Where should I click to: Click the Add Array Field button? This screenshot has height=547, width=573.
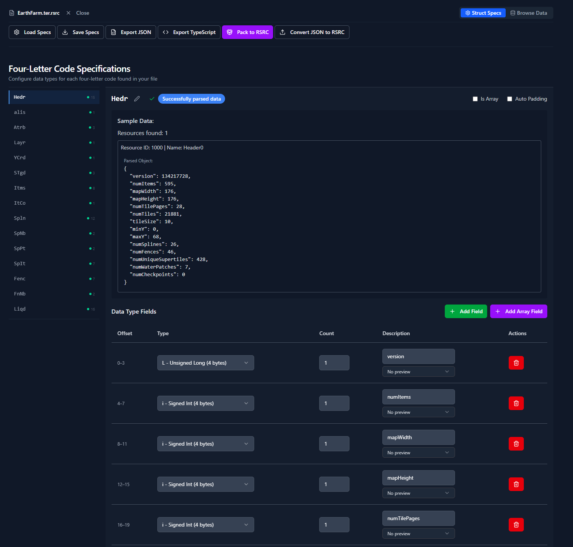pyautogui.click(x=519, y=311)
